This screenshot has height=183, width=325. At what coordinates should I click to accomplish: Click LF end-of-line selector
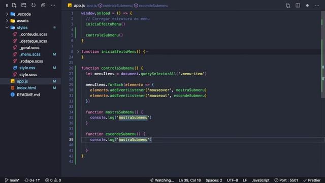pos(245,180)
